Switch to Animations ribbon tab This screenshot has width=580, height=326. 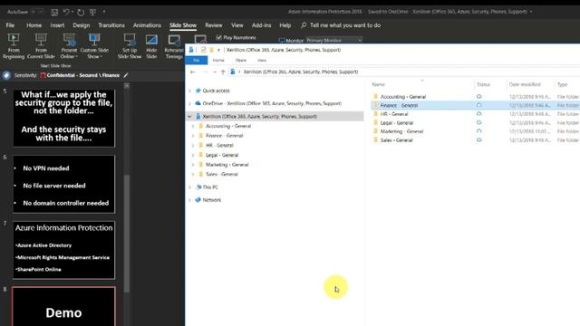coord(147,25)
